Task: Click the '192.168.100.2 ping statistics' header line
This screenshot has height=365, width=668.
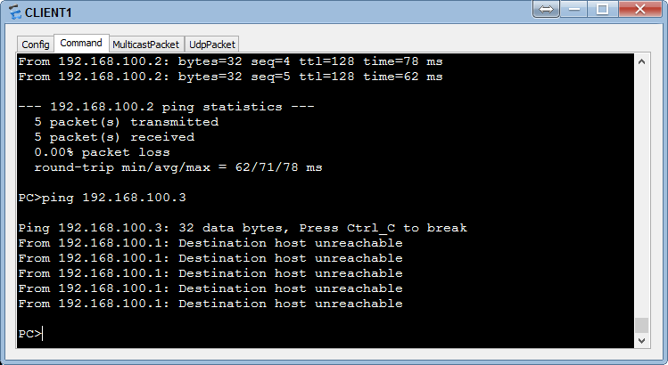Action: pos(167,107)
